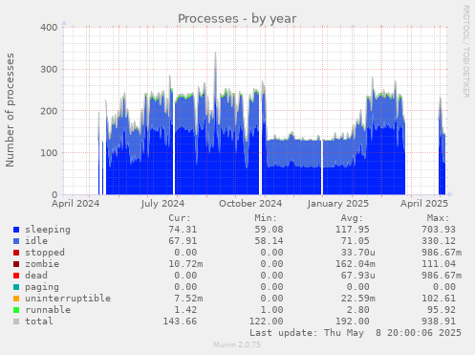Image resolution: width=475 pixels, height=355 pixels.
Task: Click total average value 192.00
Action: [x=353, y=322]
